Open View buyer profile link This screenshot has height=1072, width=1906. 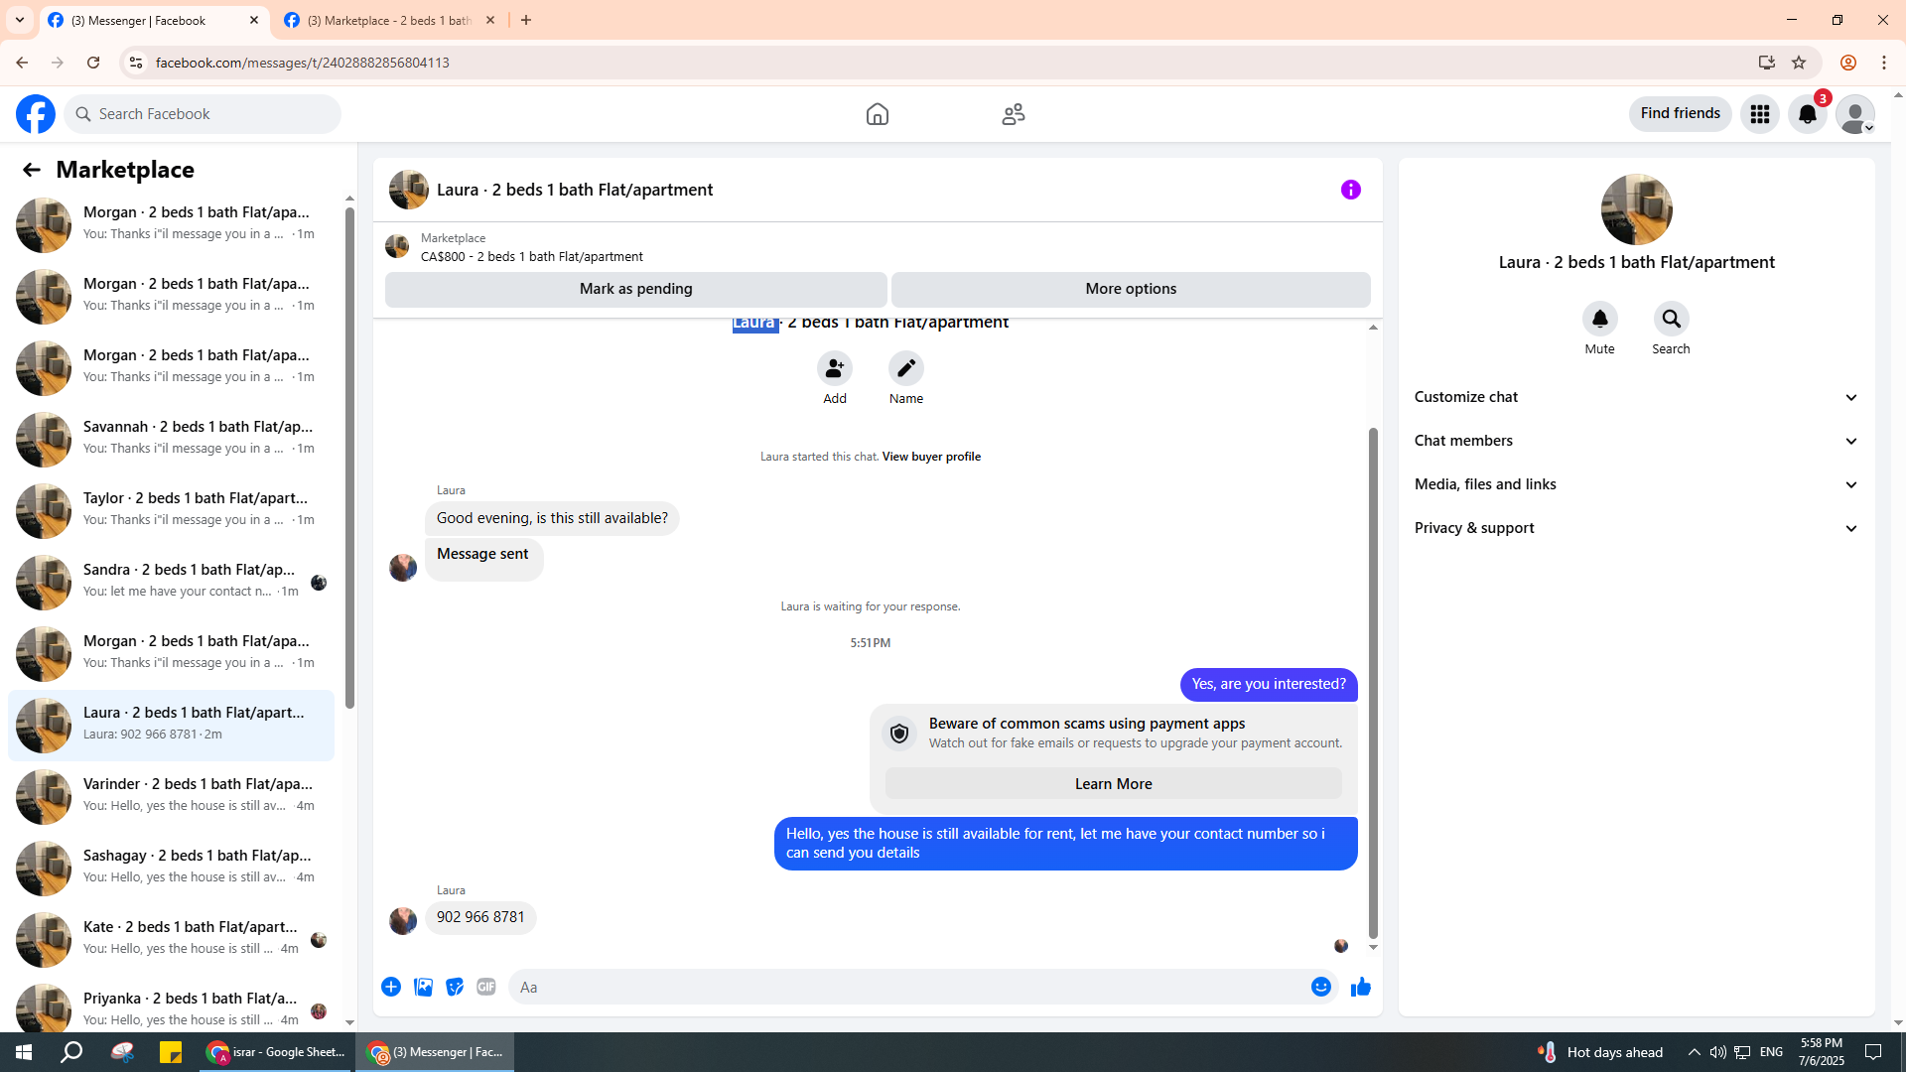pos(931,457)
